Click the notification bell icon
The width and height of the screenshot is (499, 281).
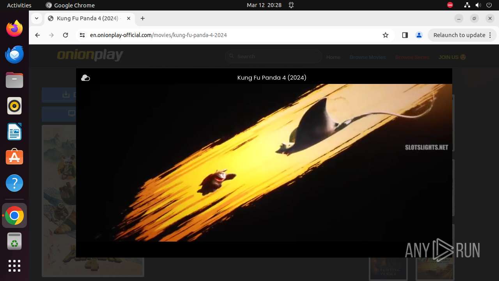click(291, 5)
